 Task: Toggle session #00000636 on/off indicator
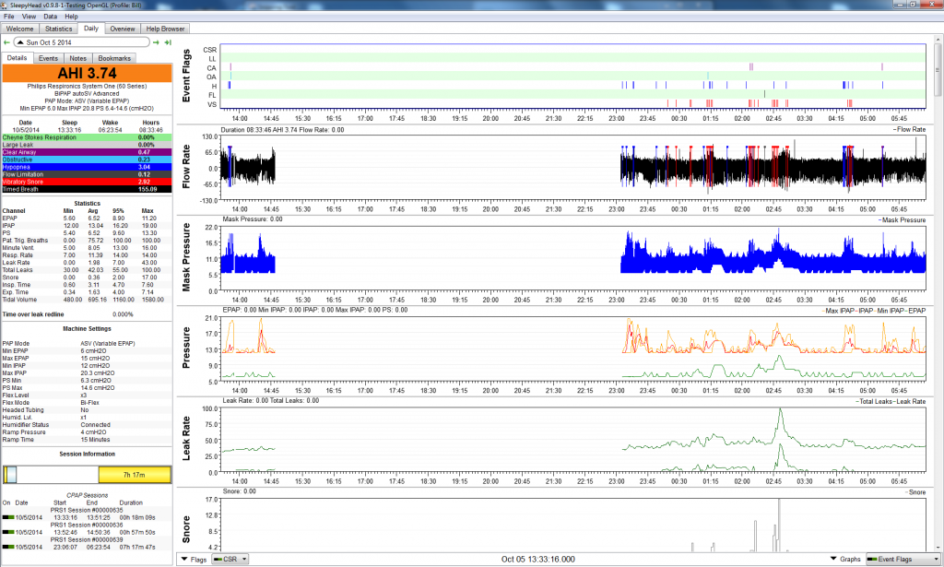point(7,532)
